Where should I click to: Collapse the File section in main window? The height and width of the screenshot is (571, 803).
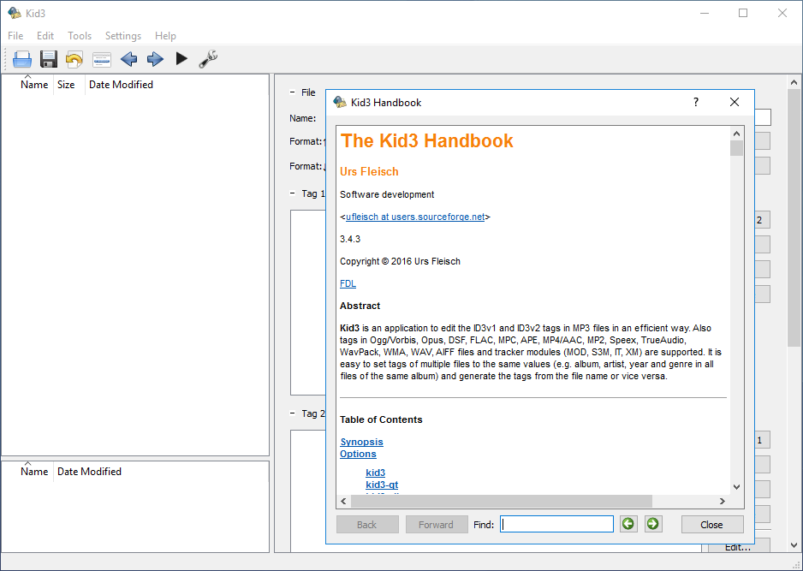[x=293, y=92]
